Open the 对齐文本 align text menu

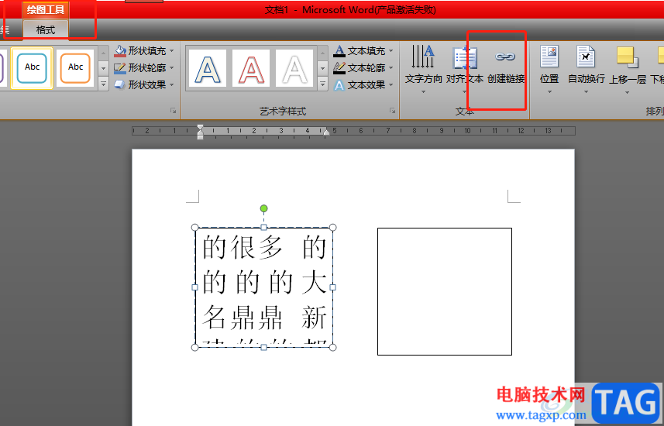point(465,69)
